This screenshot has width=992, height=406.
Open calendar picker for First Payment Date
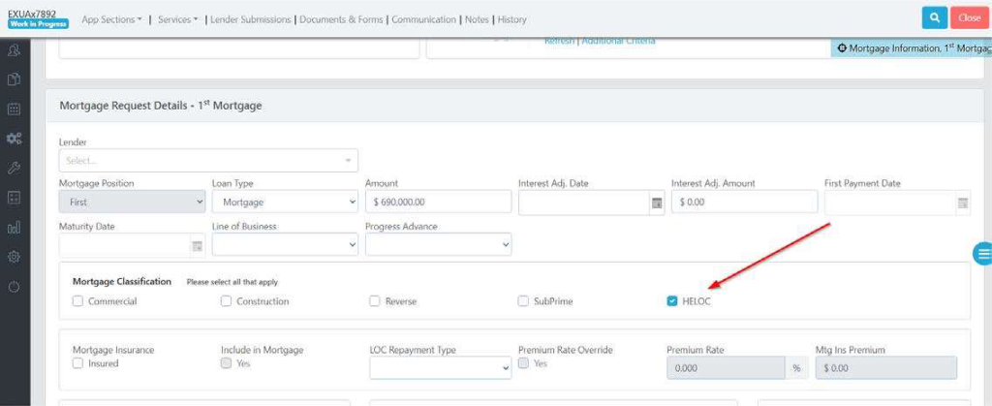click(962, 203)
